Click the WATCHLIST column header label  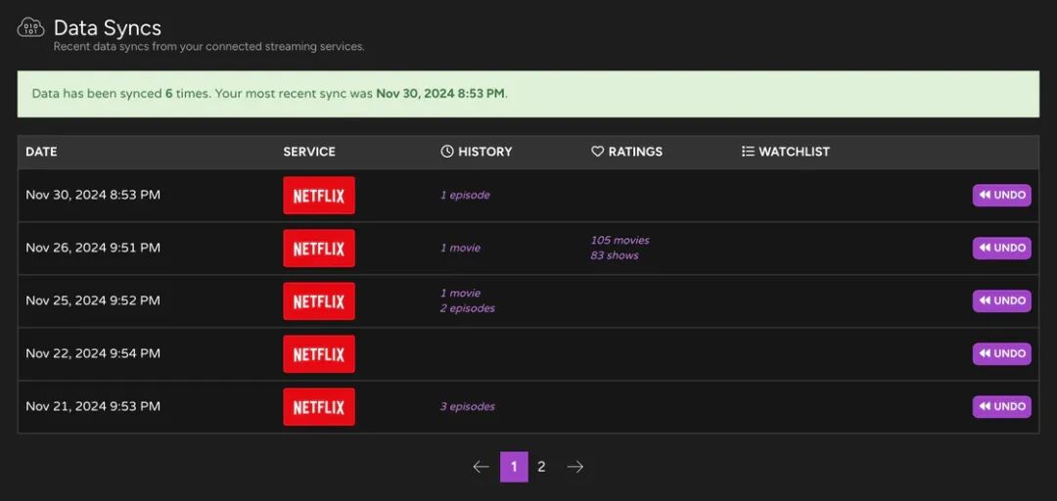coord(794,152)
